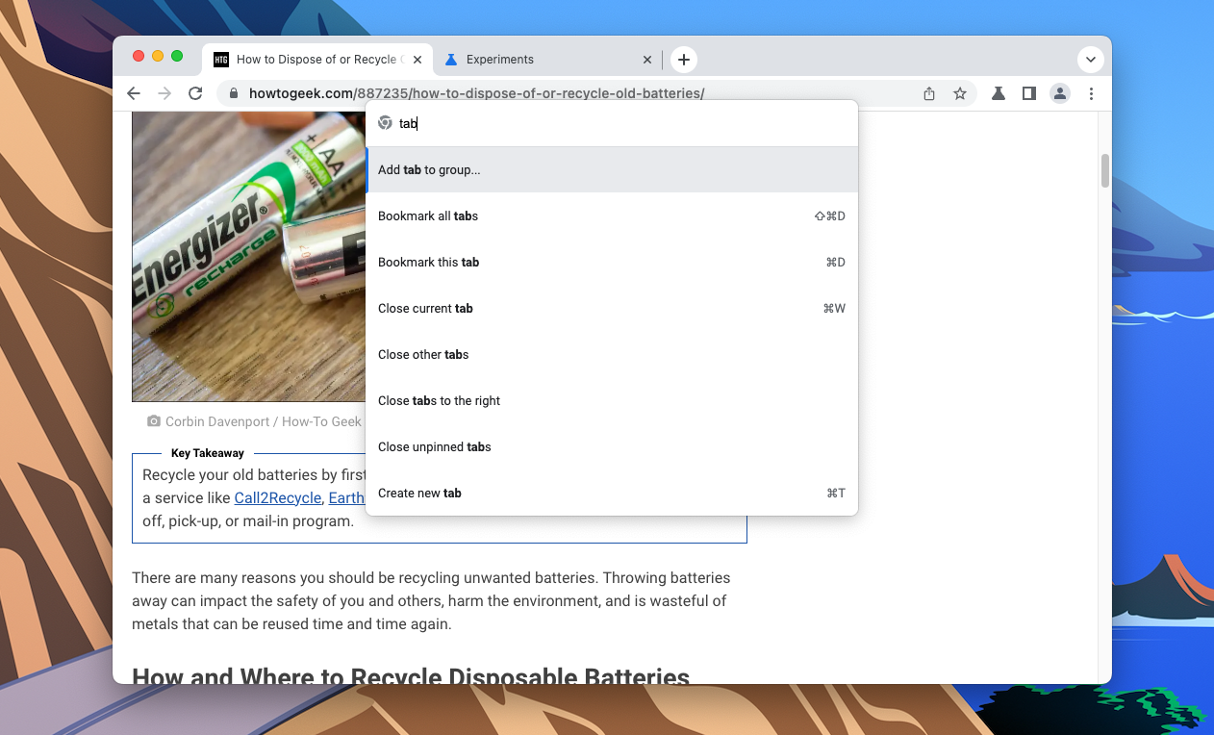Open the Call2Recycle link
Screen dimensions: 1214x735
[277, 497]
